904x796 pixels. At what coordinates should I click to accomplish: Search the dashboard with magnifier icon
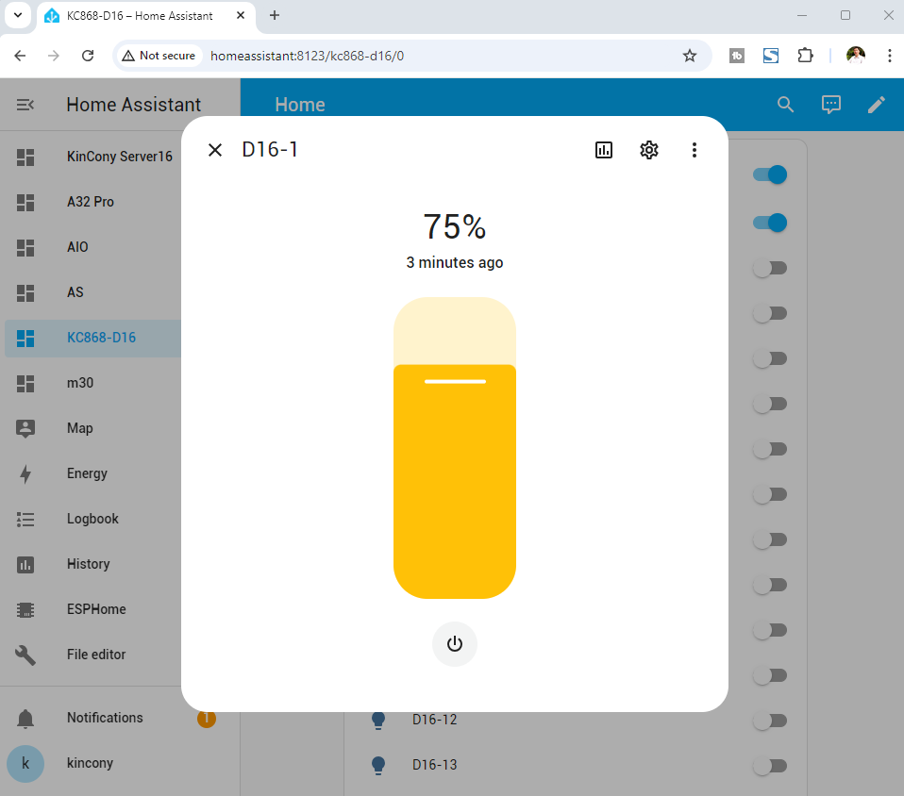click(x=785, y=105)
